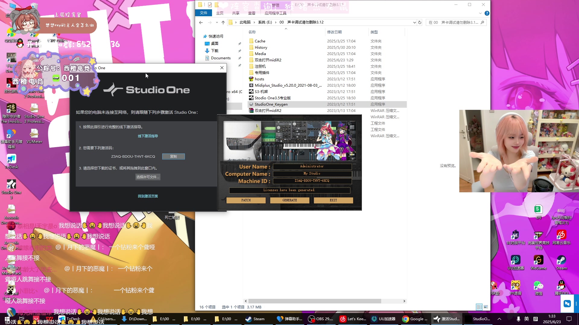Expand the Explorer ribbon chevron
The width and height of the screenshot is (579, 325).
coord(480,13)
